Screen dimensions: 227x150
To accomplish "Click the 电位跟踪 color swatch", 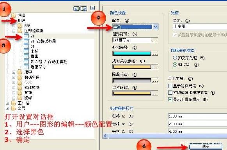I will click(x=132, y=93).
